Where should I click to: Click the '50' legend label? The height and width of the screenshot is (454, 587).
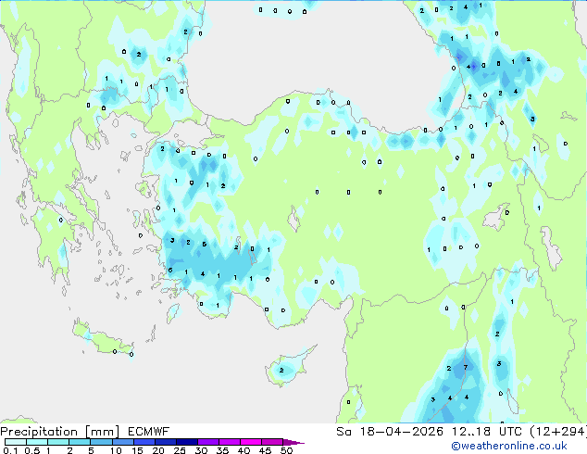286,450
